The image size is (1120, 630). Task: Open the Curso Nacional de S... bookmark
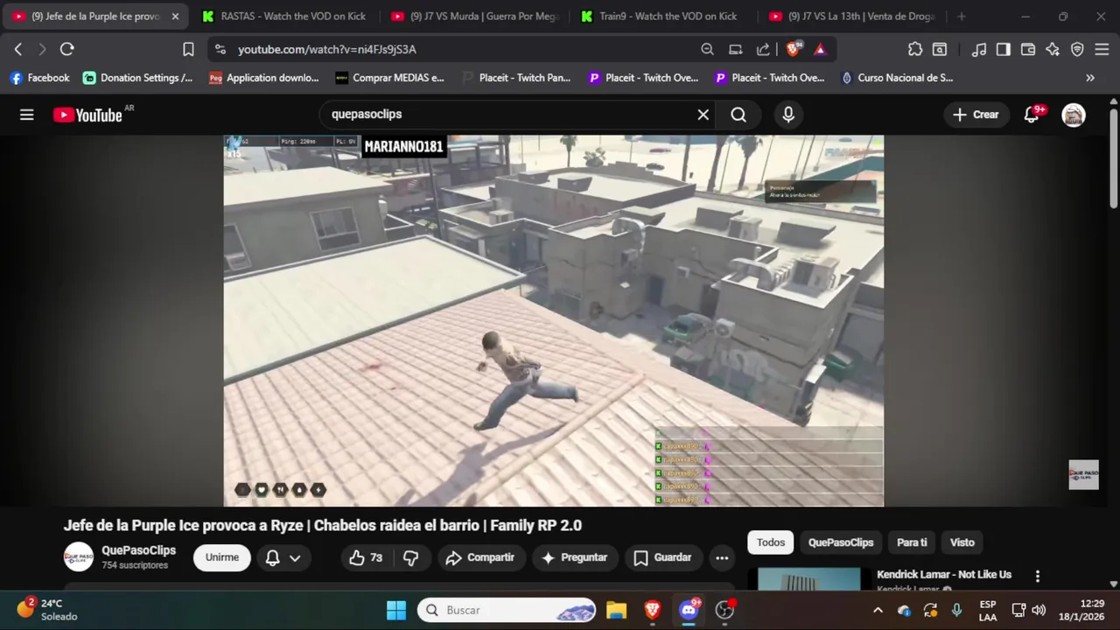897,78
